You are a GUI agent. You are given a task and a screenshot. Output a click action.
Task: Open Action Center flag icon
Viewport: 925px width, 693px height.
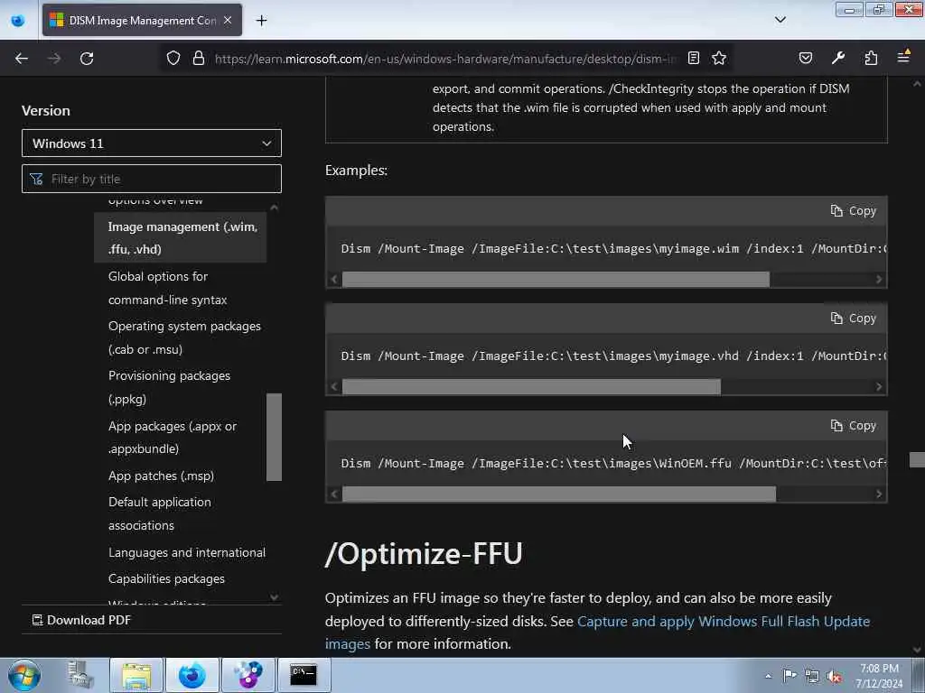click(x=790, y=675)
